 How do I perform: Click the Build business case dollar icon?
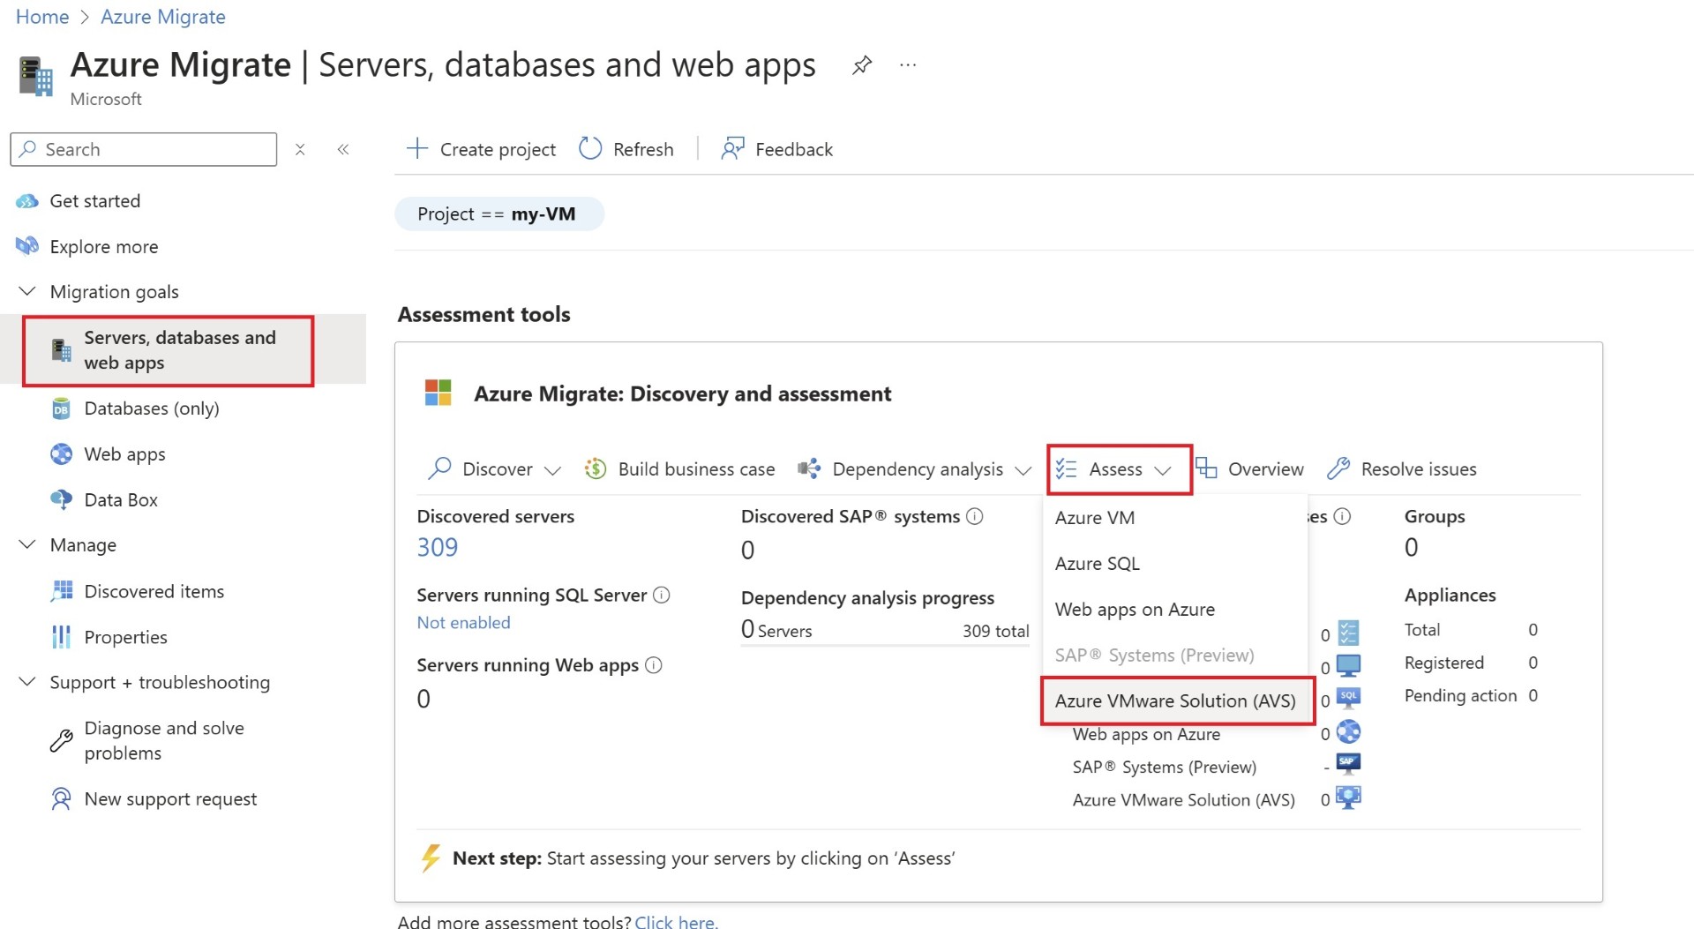[x=596, y=468]
